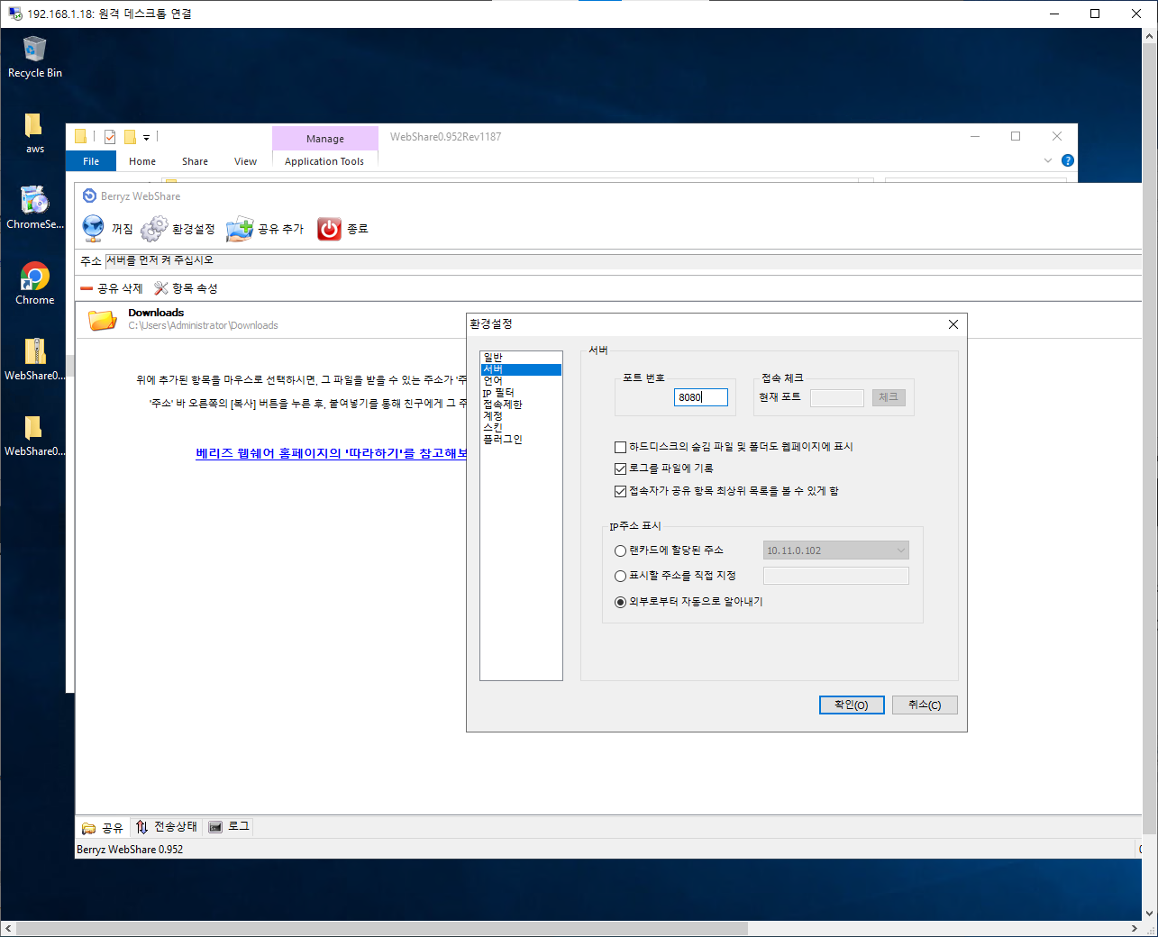Image resolution: width=1158 pixels, height=937 pixels.
Task: Toggle 최상위 목록 visibility checkbox
Action: point(620,491)
